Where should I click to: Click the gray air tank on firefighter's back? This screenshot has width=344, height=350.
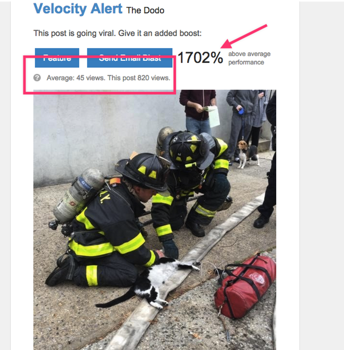click(x=78, y=196)
